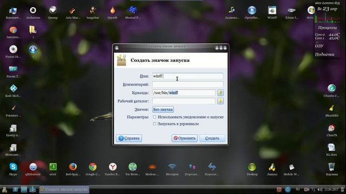Click 'Процессы' heading in system monitor widget
The height and width of the screenshot is (194, 346).
coord(327,27)
